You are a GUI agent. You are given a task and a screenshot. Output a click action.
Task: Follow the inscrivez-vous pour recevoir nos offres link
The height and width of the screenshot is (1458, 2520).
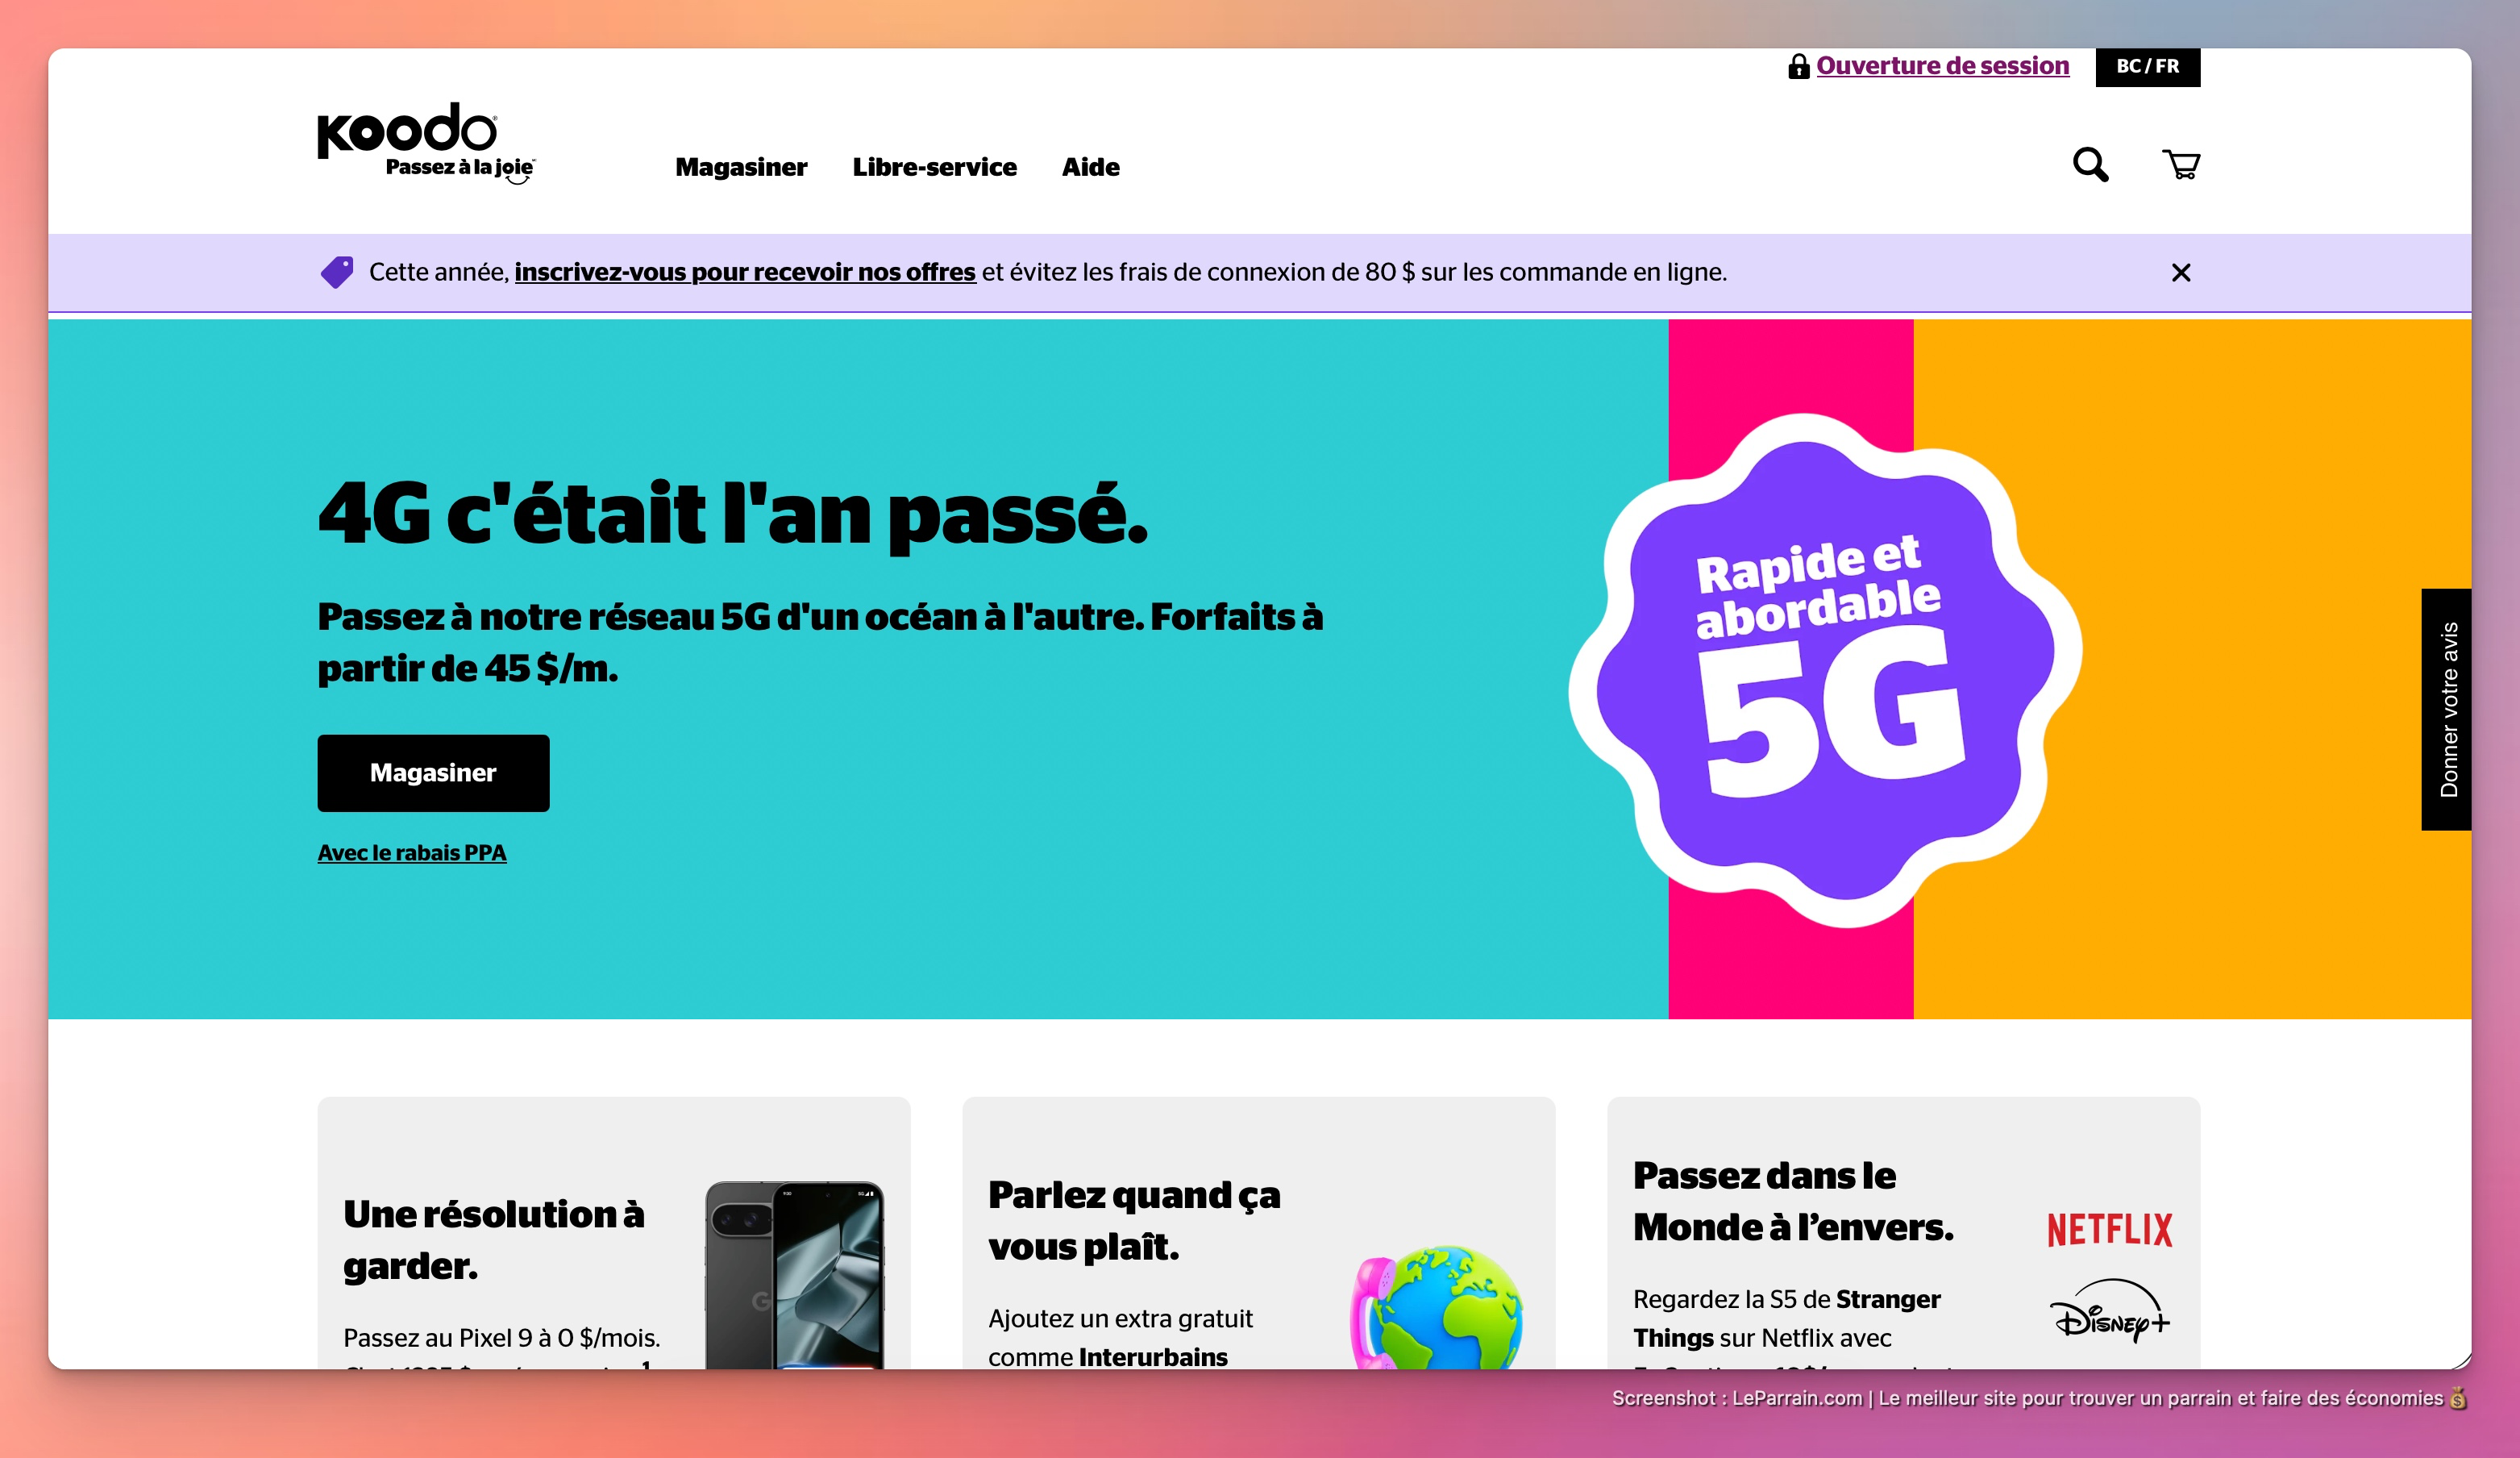pos(744,272)
